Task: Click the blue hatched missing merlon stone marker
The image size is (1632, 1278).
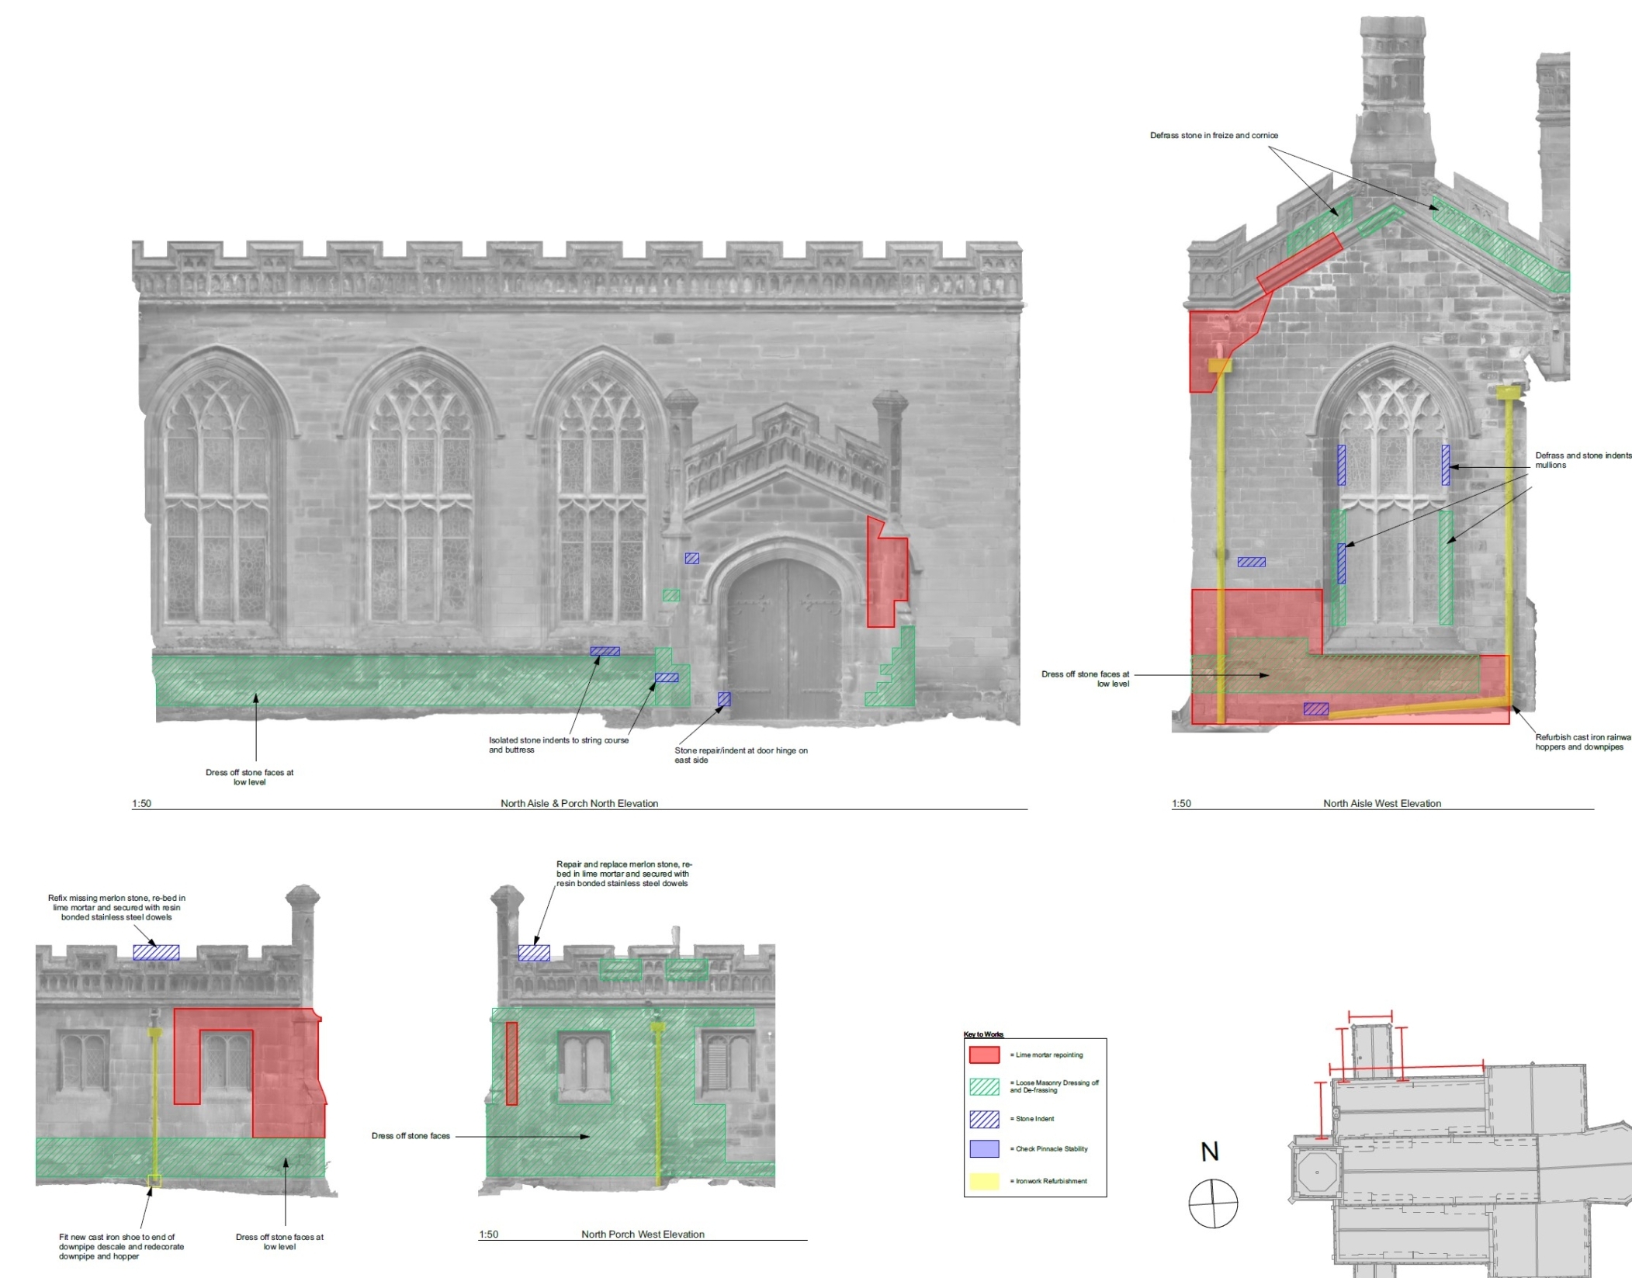Action: click(156, 952)
